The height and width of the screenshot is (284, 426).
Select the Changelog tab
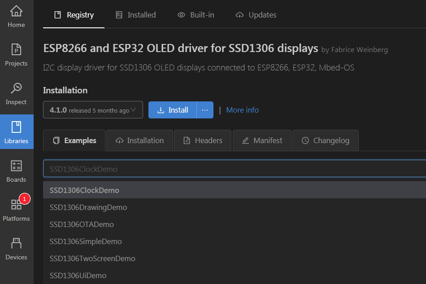pyautogui.click(x=326, y=140)
